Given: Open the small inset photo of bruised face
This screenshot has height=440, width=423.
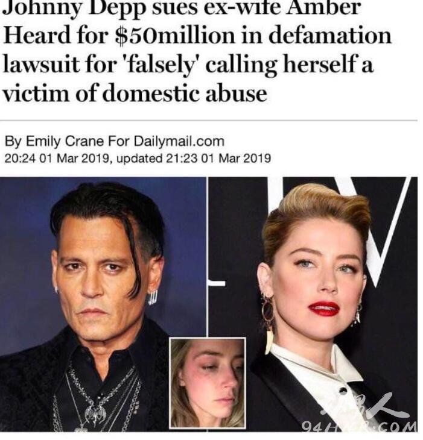Looking at the screenshot, I should pos(208,383).
